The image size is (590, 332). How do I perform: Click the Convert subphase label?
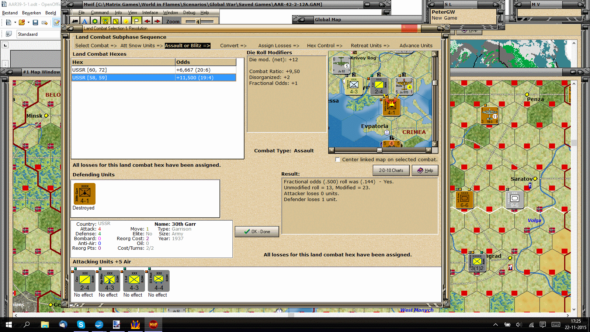tap(233, 46)
